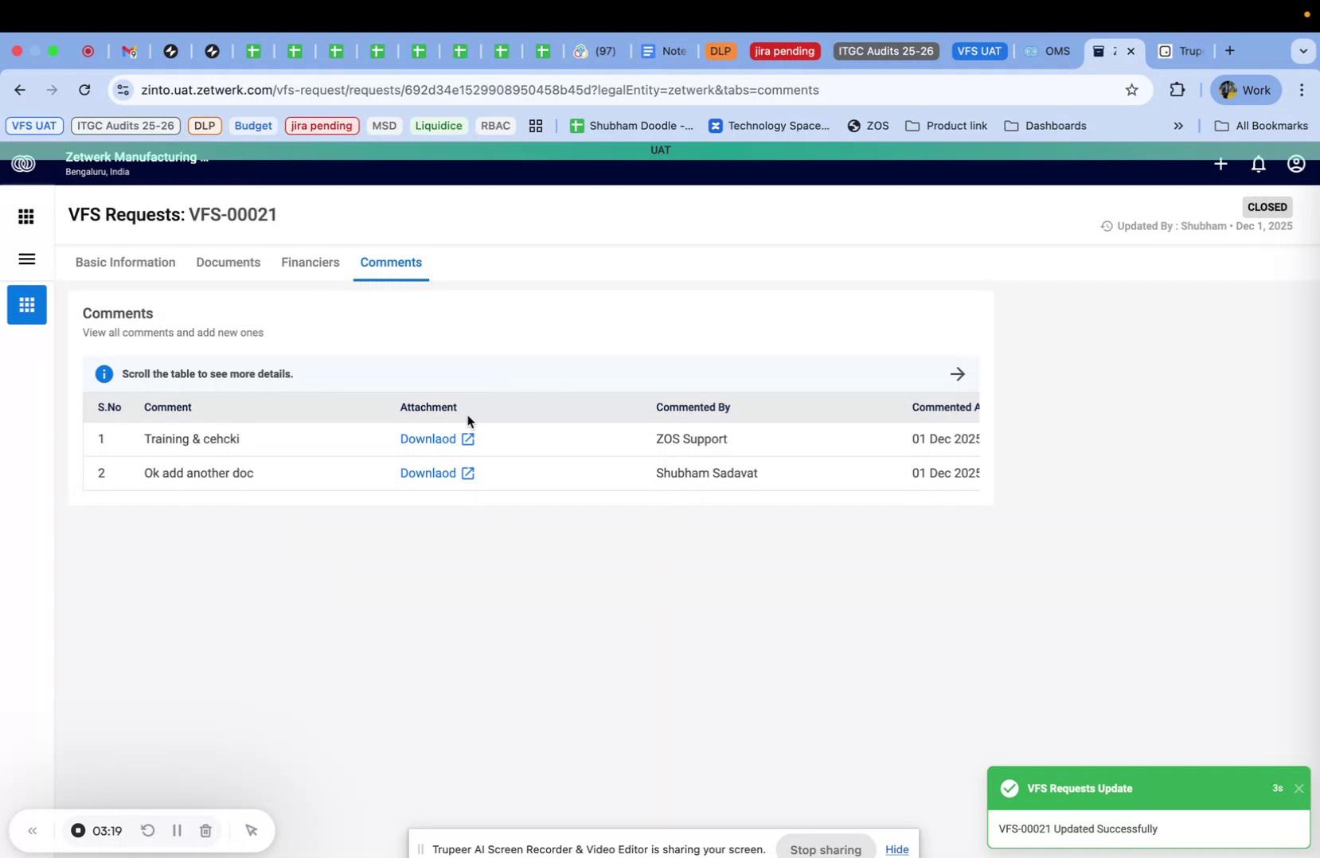1320x858 pixels.
Task: Open the hamburger navigation menu
Action: click(x=26, y=259)
